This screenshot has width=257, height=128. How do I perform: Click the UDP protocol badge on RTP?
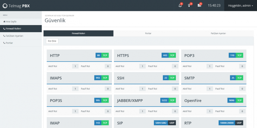[x=239, y=123]
